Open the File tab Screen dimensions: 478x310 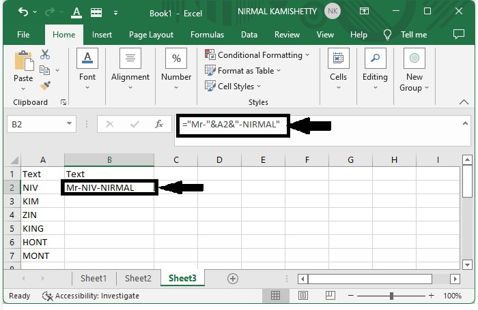[x=23, y=35]
